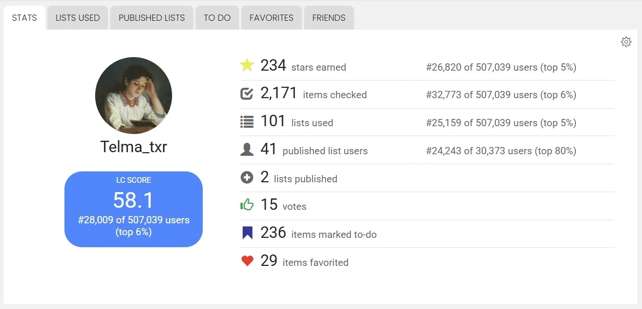Click the stars earned ranking text

click(501, 67)
